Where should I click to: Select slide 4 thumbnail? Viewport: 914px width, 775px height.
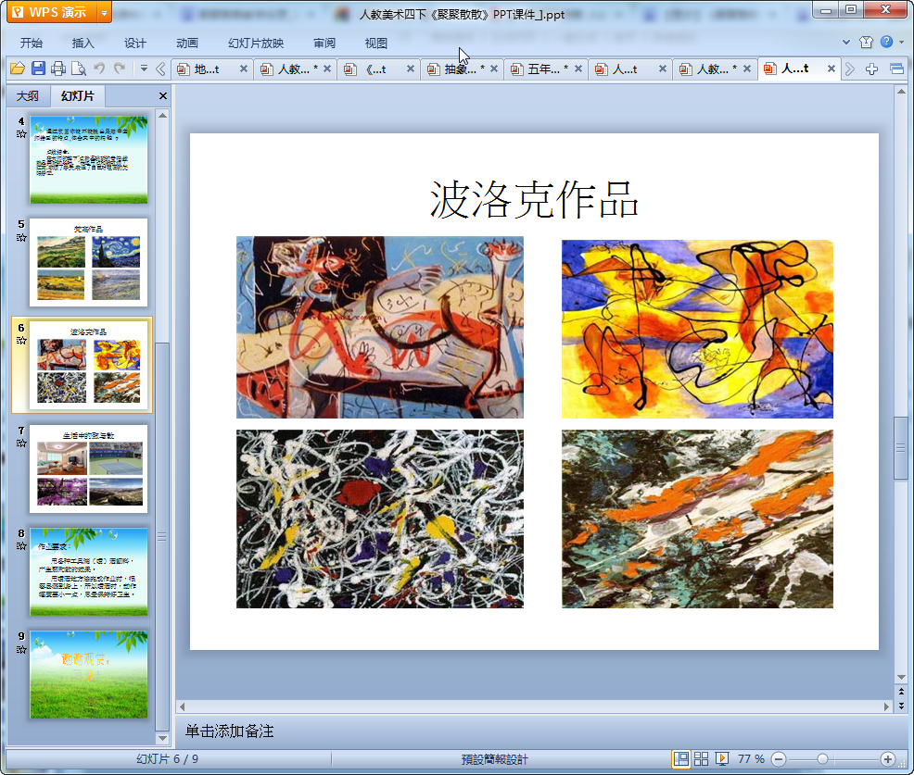coord(89,159)
